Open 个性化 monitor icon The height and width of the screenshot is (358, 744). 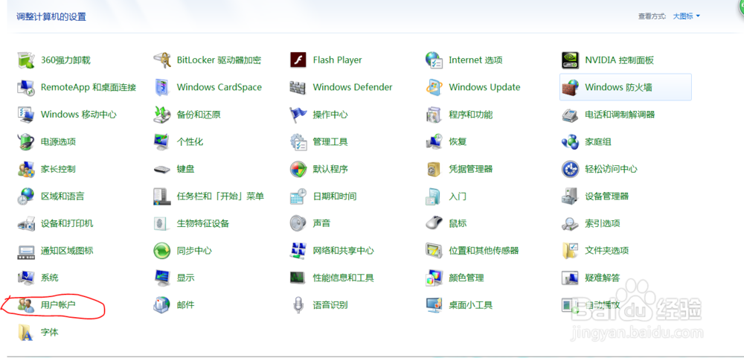click(161, 141)
